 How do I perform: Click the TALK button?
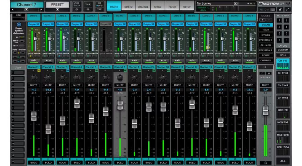coord(88,4)
